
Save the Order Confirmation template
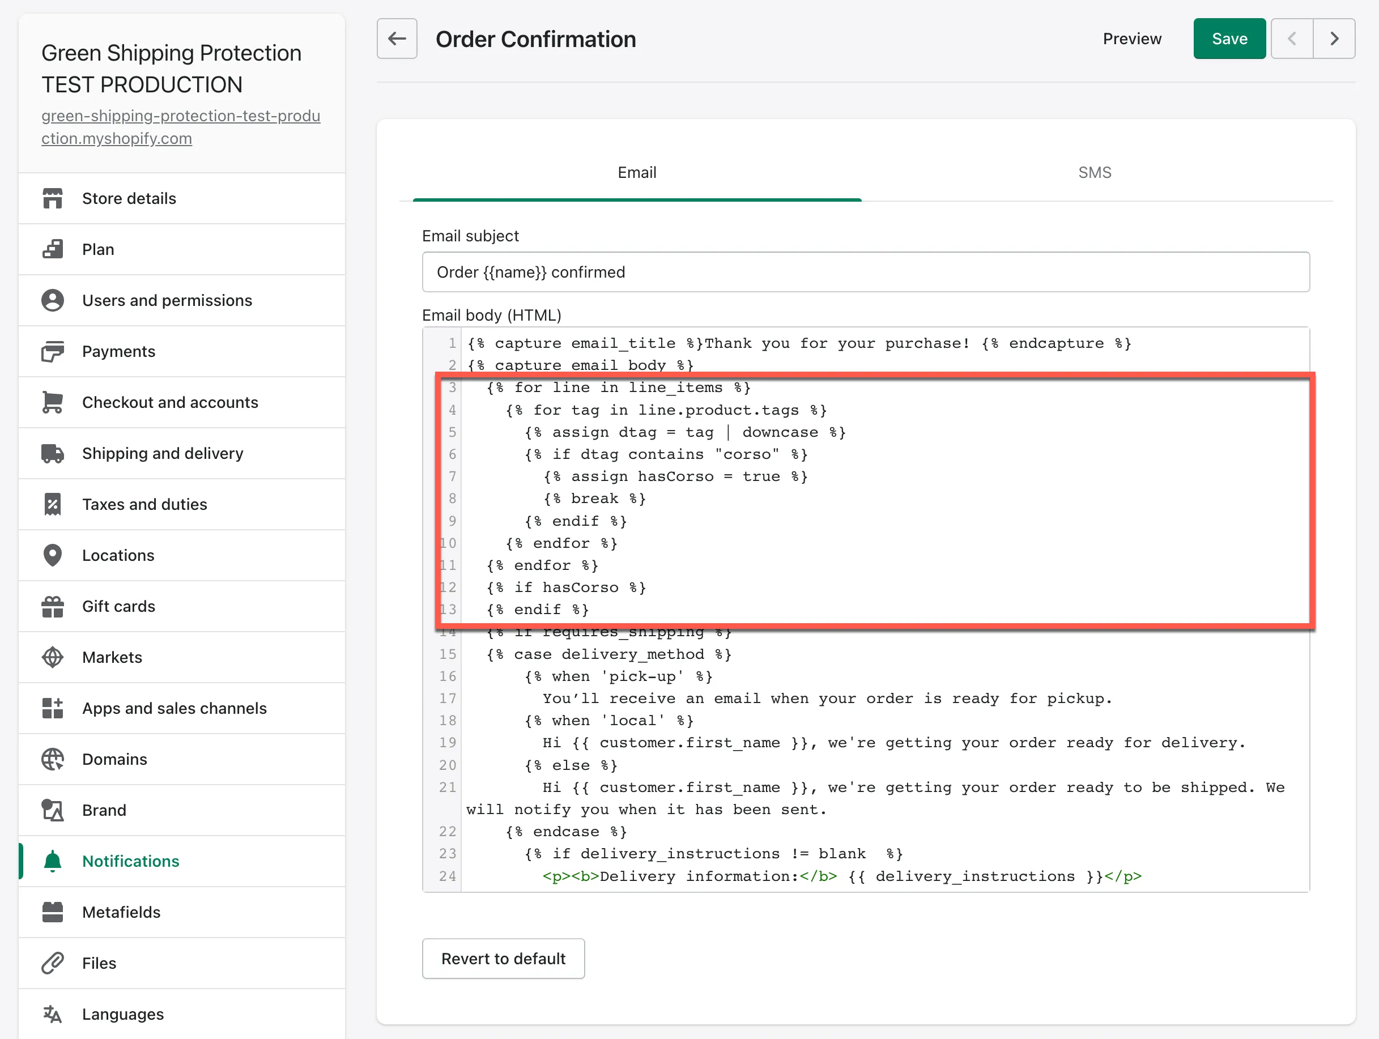coord(1229,38)
